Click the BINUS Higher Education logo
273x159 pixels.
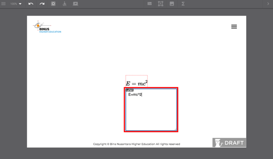[x=47, y=27]
